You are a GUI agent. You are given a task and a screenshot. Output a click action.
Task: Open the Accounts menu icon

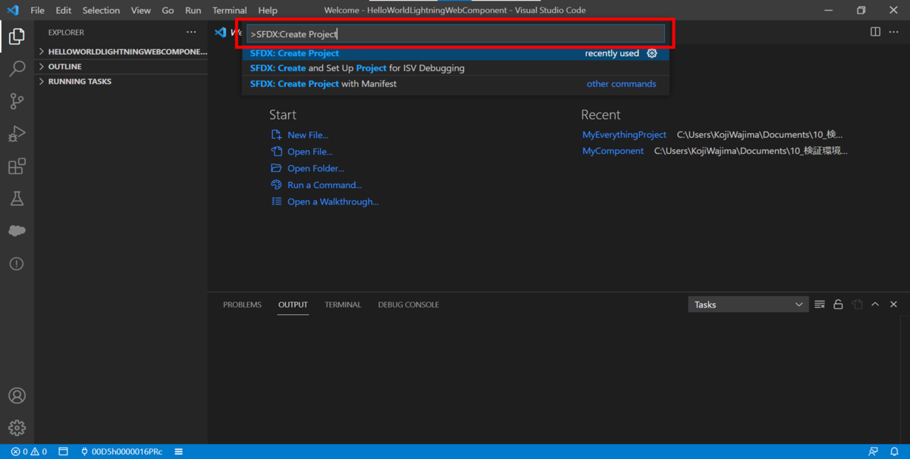tap(17, 395)
